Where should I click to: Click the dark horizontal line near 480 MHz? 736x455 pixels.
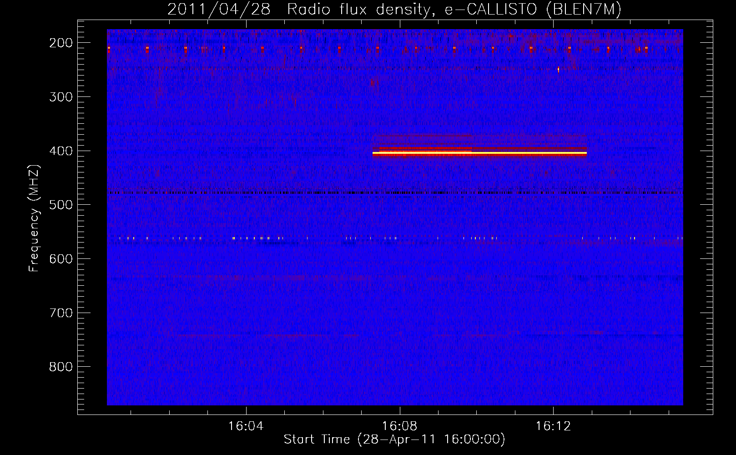394,192
